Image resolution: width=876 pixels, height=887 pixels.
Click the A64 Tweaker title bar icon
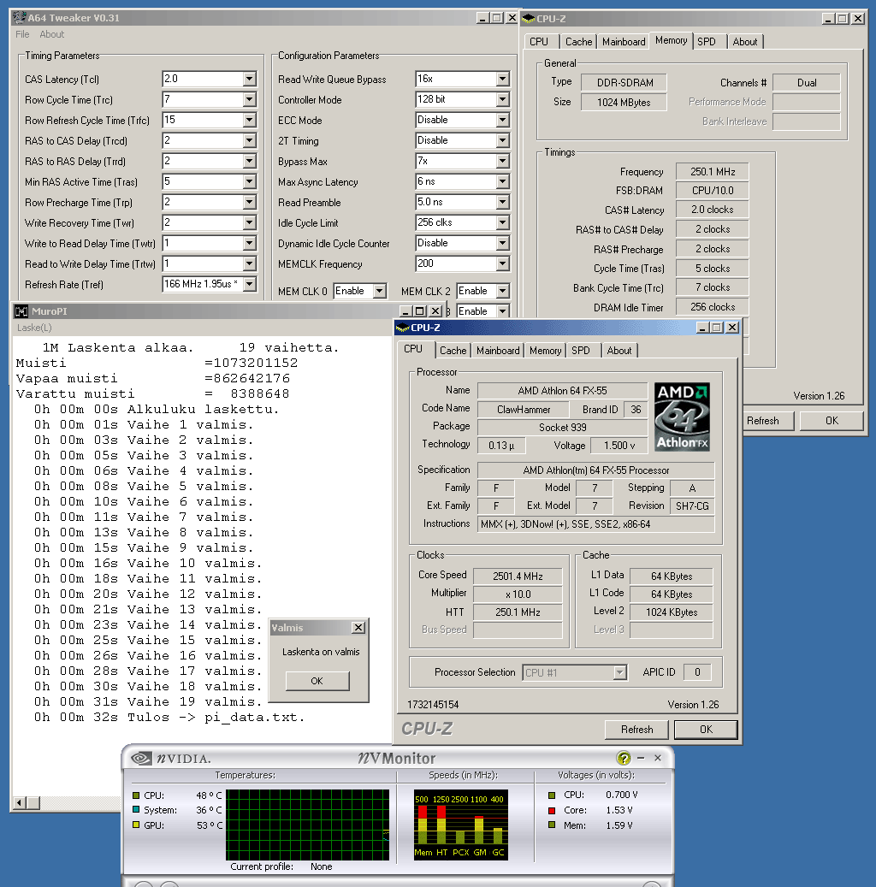18,17
